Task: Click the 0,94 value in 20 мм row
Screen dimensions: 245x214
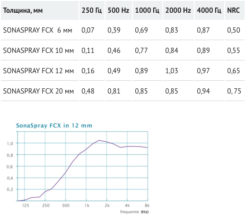Action: point(203,91)
